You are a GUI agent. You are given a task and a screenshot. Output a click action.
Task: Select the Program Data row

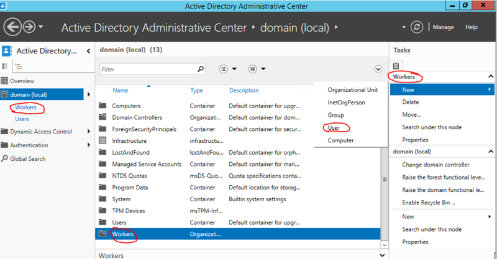(x=238, y=188)
